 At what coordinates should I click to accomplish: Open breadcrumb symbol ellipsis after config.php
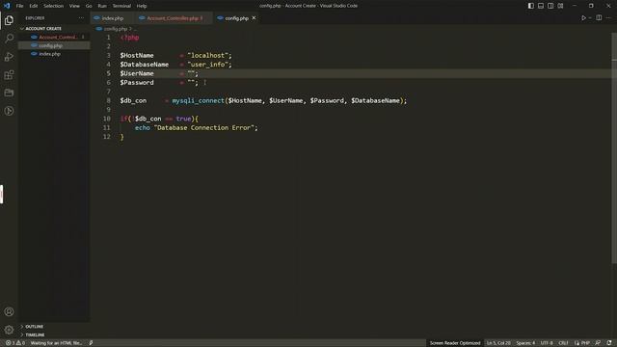tap(135, 29)
